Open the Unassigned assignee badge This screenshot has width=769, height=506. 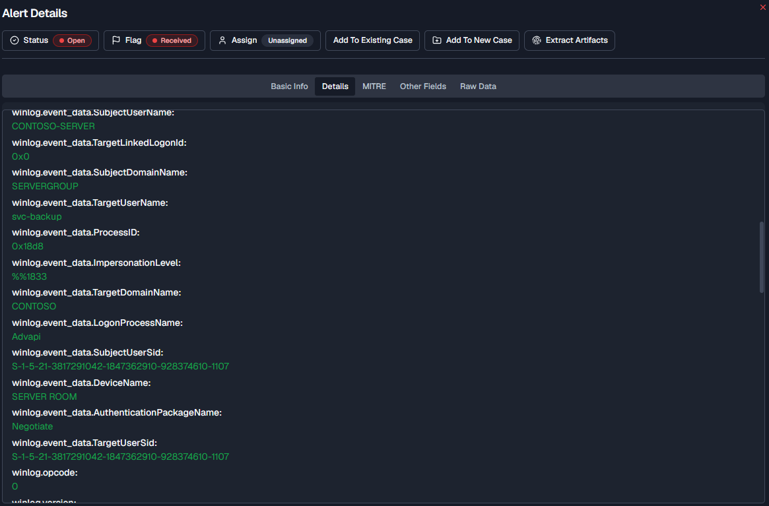tap(287, 40)
